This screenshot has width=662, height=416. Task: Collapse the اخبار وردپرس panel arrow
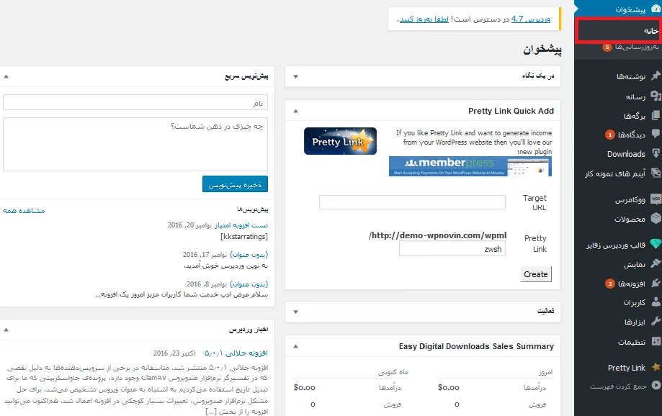6,330
